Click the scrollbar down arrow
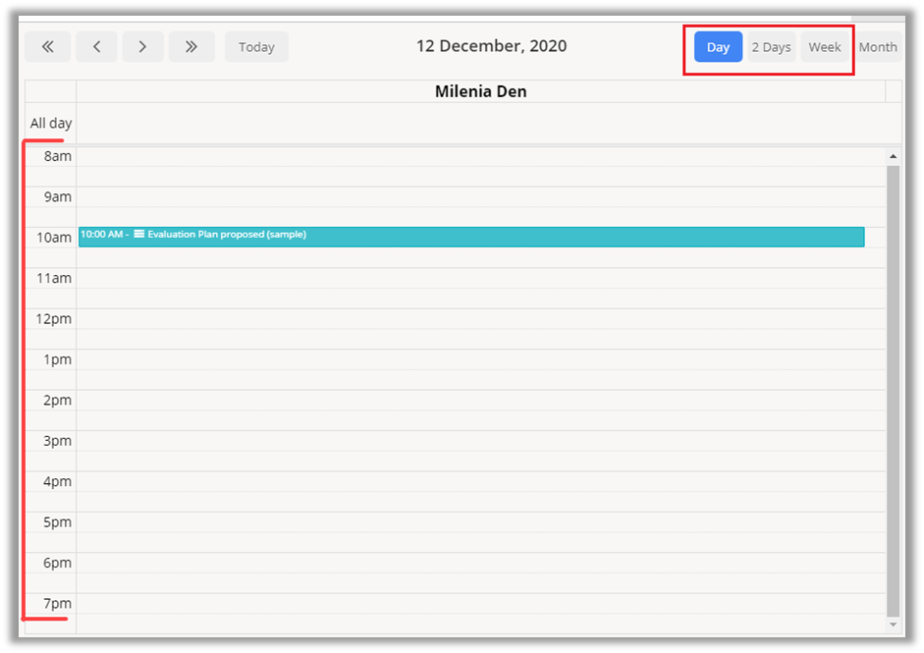Screen dimensions: 924x653 tap(893, 625)
